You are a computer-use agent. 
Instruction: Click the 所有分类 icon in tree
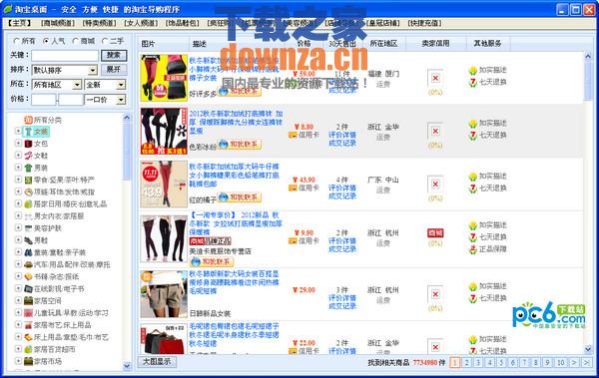28,120
